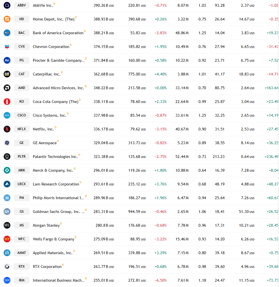279x287 pixels.
Task: Open the ABBV ticker symbol
Action: point(22,5)
